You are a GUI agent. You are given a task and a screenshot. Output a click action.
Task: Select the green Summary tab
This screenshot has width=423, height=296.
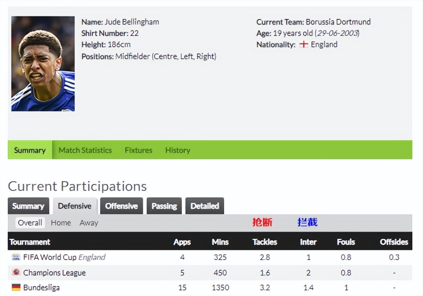(30, 150)
